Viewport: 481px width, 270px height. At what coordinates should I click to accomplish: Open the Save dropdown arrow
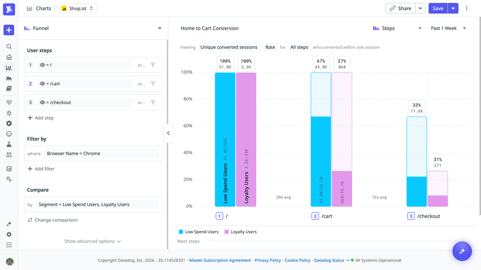click(x=453, y=8)
